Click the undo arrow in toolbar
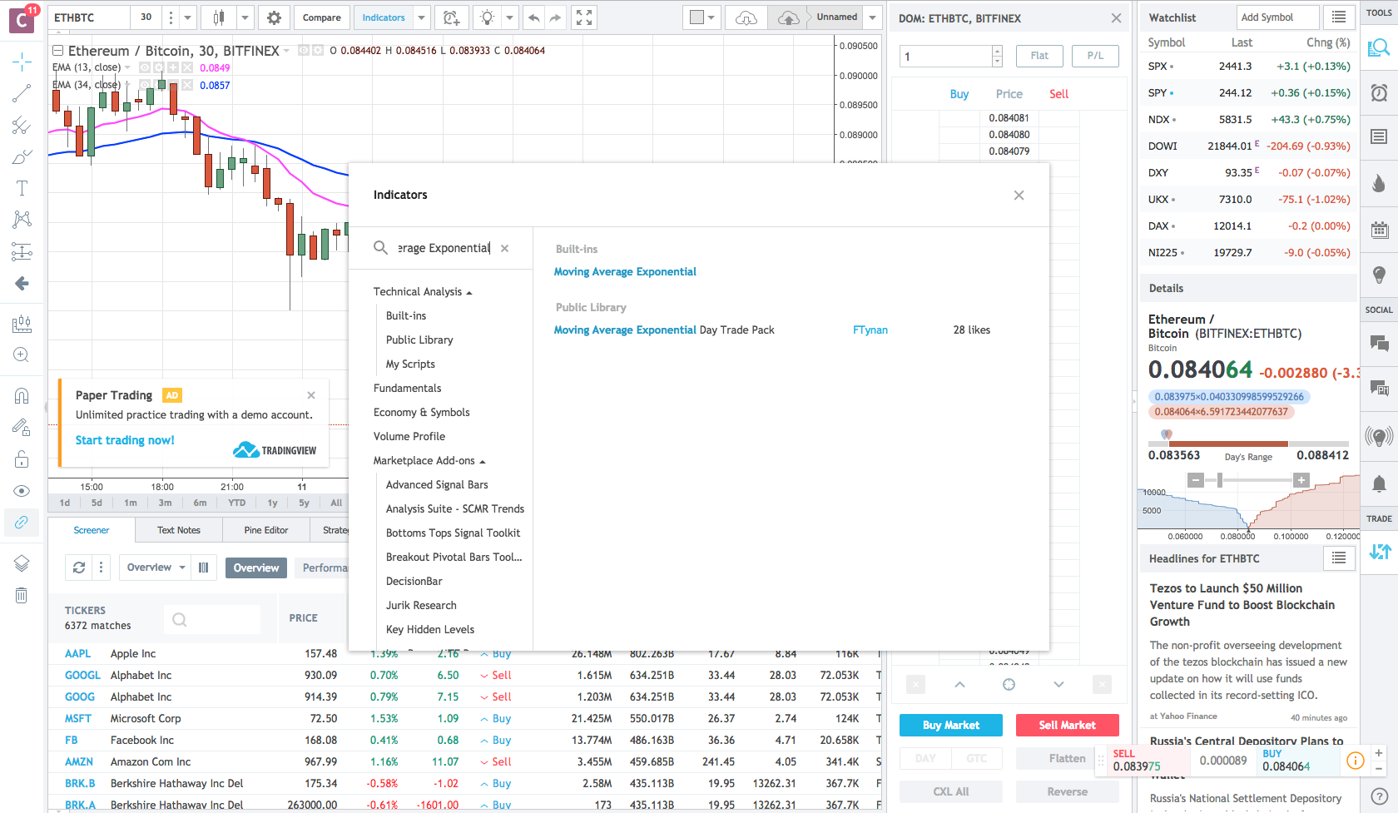The image size is (1398, 813). click(x=534, y=17)
